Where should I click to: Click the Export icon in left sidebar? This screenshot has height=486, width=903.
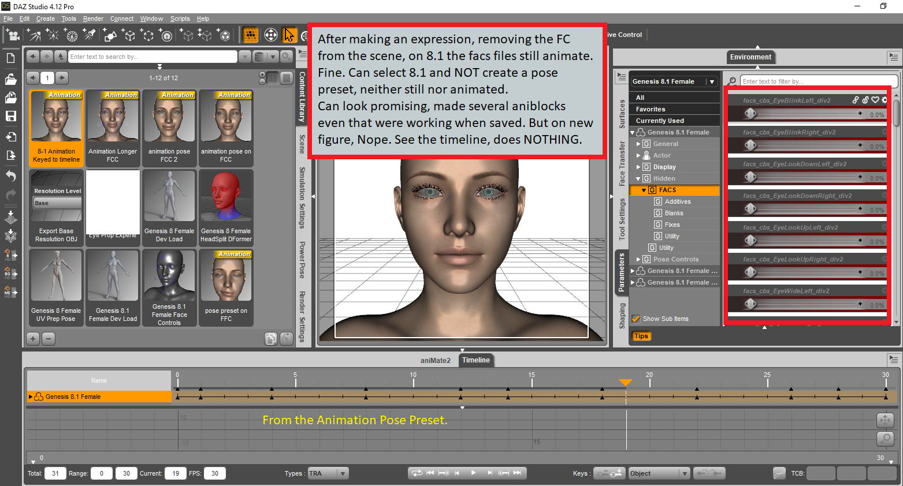click(10, 155)
